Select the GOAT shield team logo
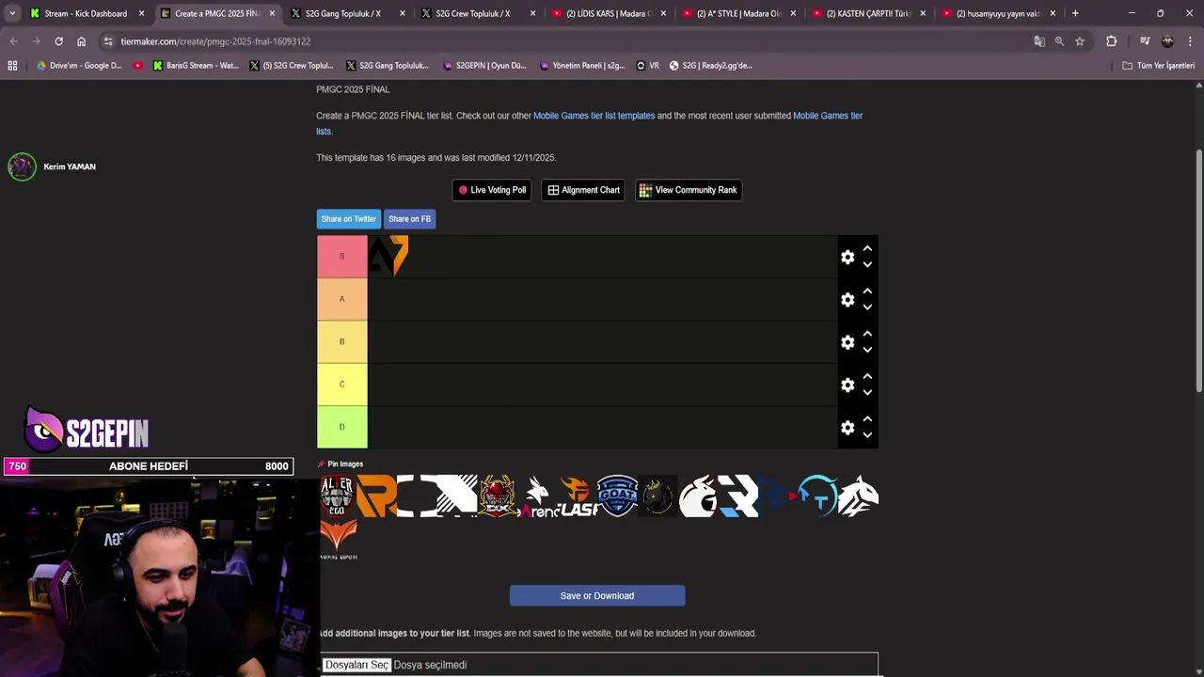 pos(617,496)
